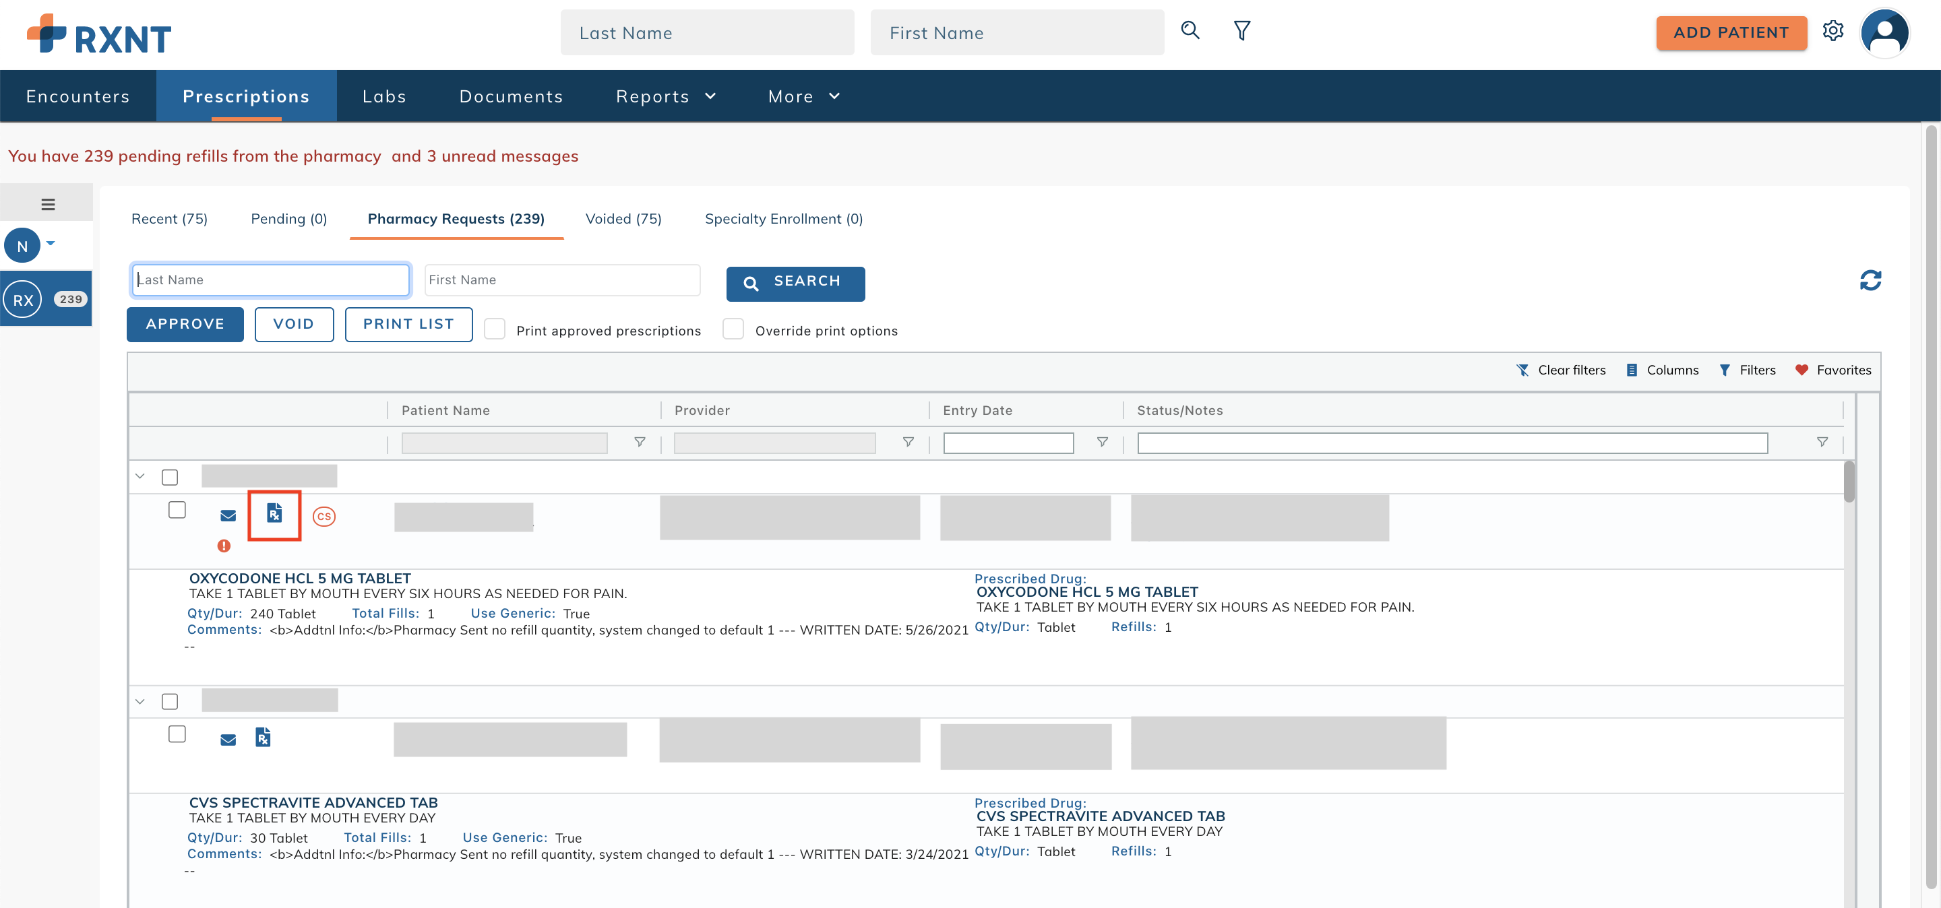This screenshot has width=1941, height=908.
Task: Collapse the first patient group chevron
Action: [139, 477]
